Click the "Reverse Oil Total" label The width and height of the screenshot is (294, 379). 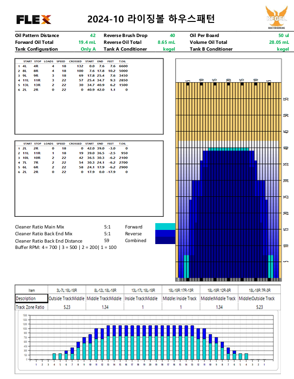pos(123,42)
